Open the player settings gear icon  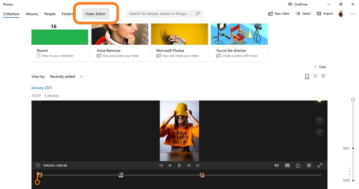38,165
